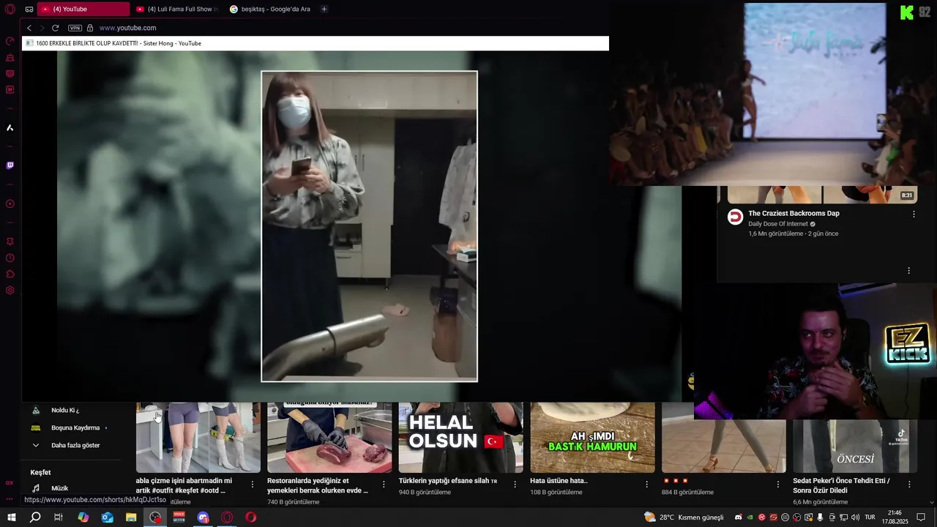937x527 pixels.
Task: Open the sidebar Player icon
Action: coord(10,204)
